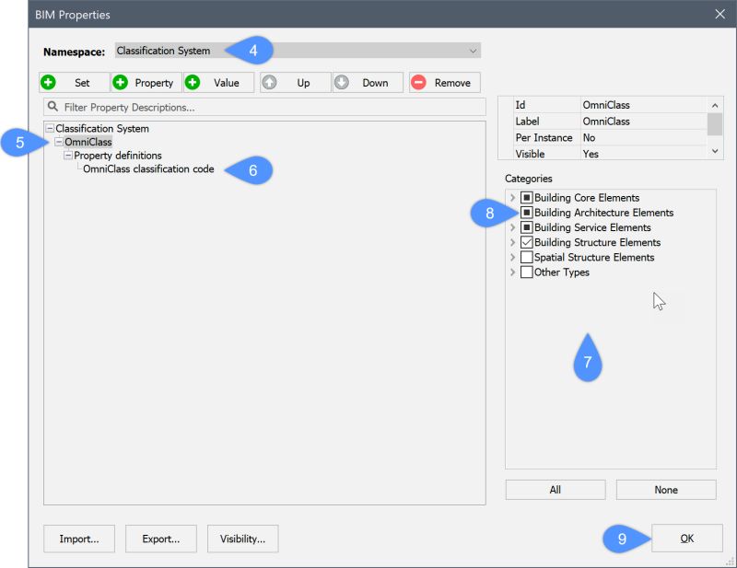Open the Import dialog
This screenshot has height=568, width=737.
(x=78, y=539)
